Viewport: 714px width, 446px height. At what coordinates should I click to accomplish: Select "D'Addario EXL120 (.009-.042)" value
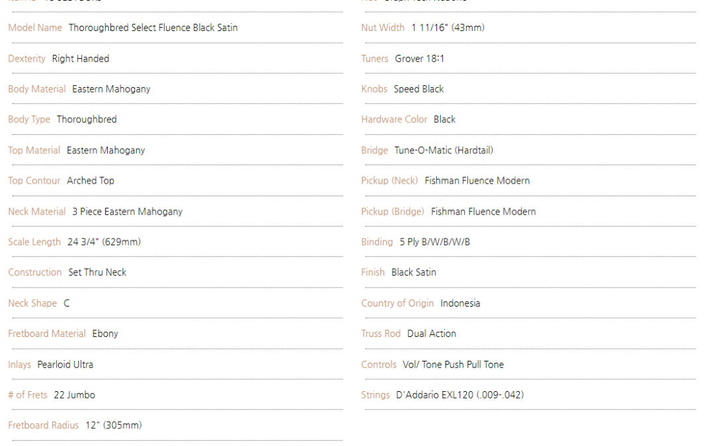(x=460, y=395)
